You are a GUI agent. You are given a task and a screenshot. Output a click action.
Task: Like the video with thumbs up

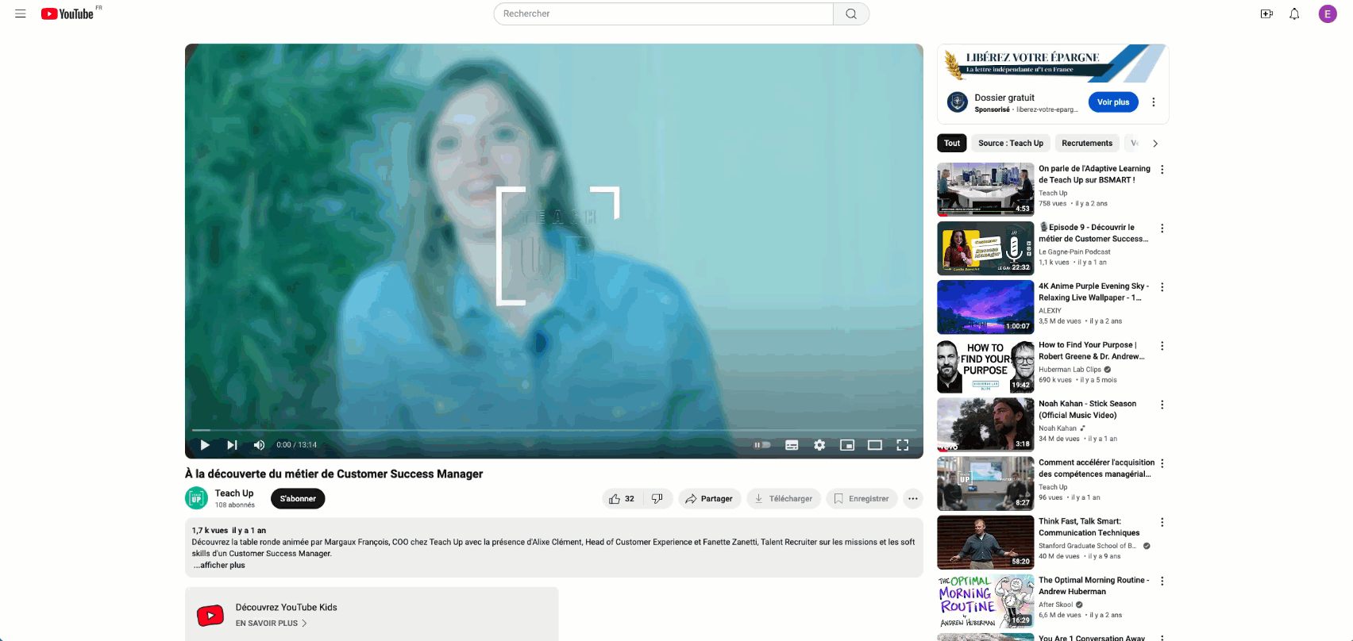pos(622,499)
